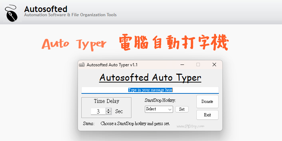This screenshot has width=282, height=141.
Task: Click the Set hotkey button
Action: coord(182,109)
